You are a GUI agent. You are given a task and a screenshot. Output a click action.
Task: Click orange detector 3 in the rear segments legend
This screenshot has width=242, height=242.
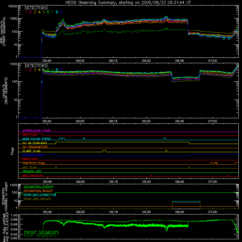click(x=35, y=70)
